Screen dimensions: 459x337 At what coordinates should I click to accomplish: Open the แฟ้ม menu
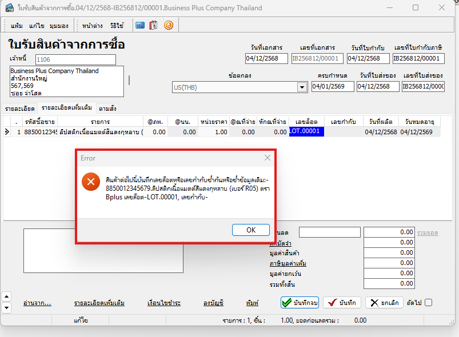pos(17,26)
